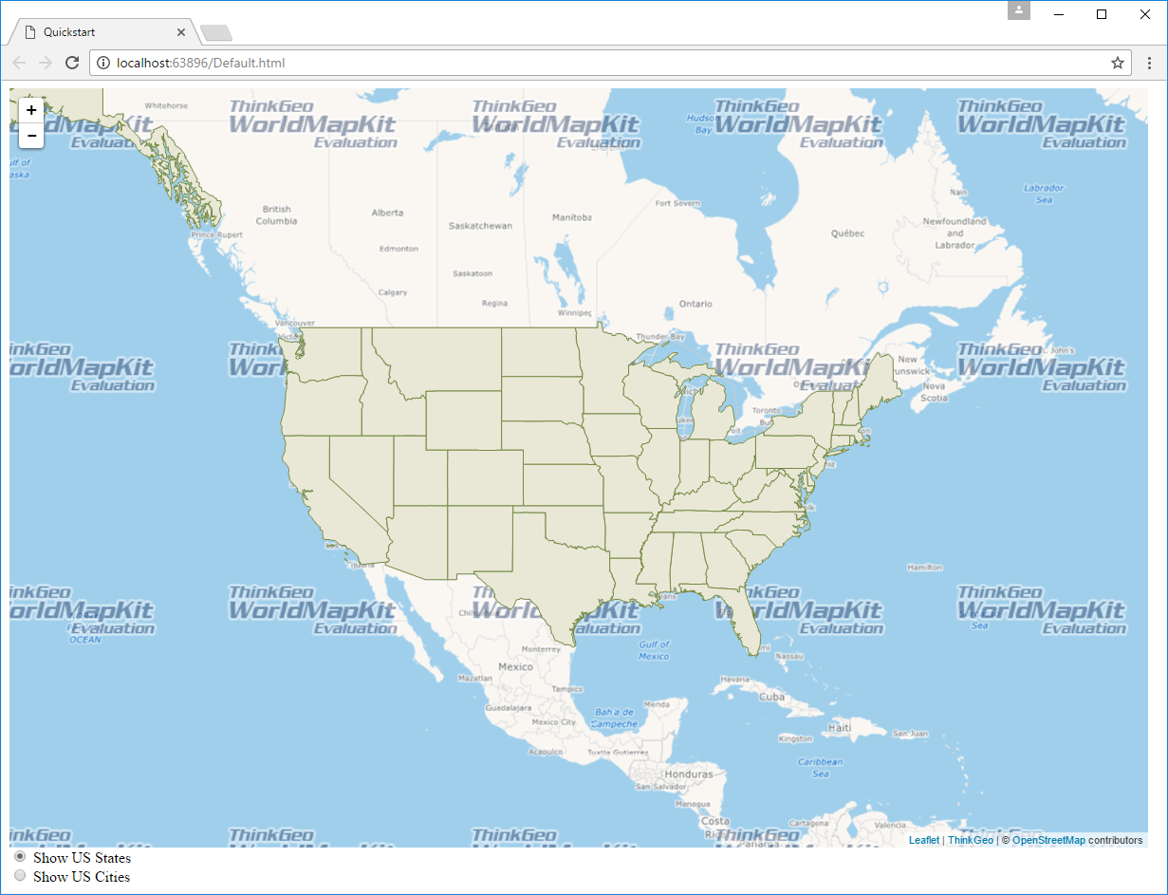
Task: Open the Chrome user profile button
Action: pos(1019,10)
